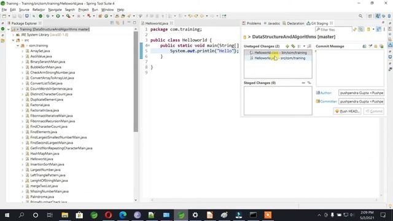Open the File menu

4,10
